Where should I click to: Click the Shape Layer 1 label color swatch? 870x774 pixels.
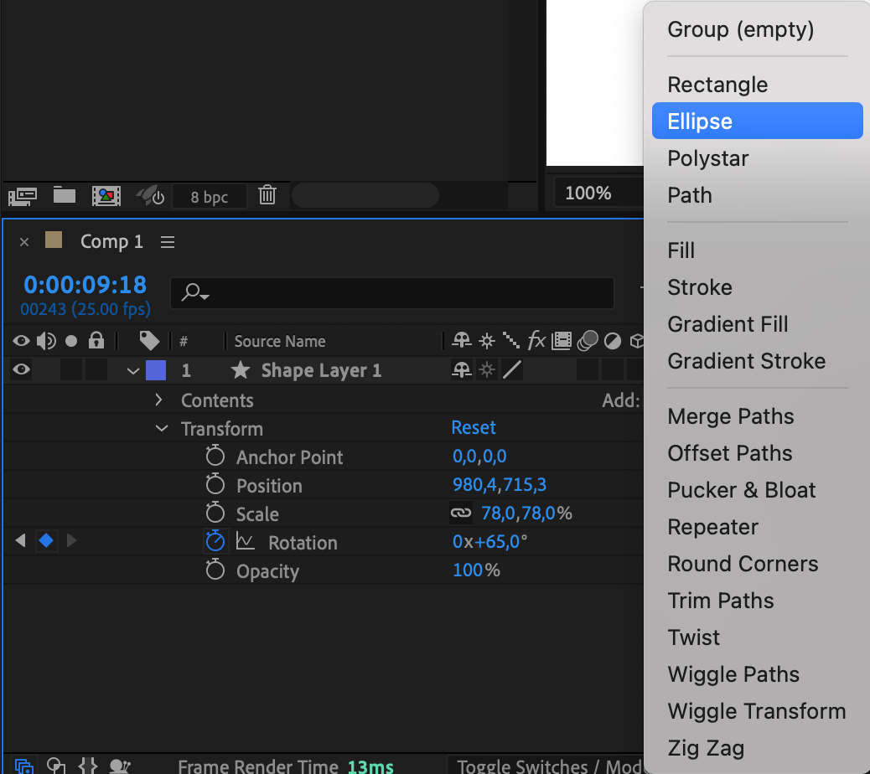point(156,370)
